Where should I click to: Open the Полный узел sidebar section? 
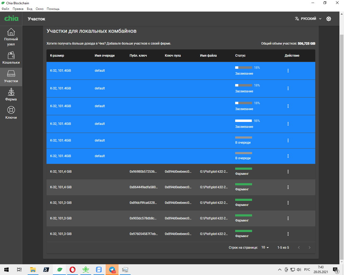pos(11,37)
